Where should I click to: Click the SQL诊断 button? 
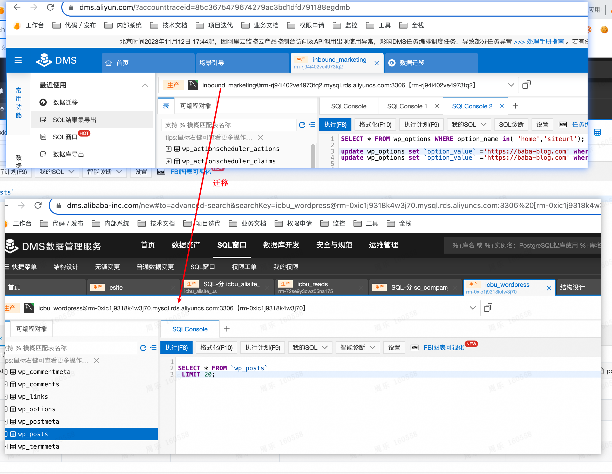(511, 124)
